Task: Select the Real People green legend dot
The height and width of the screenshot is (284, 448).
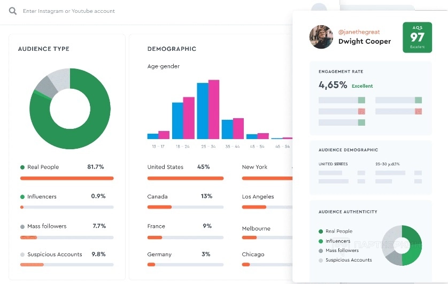Action: (x=22, y=167)
